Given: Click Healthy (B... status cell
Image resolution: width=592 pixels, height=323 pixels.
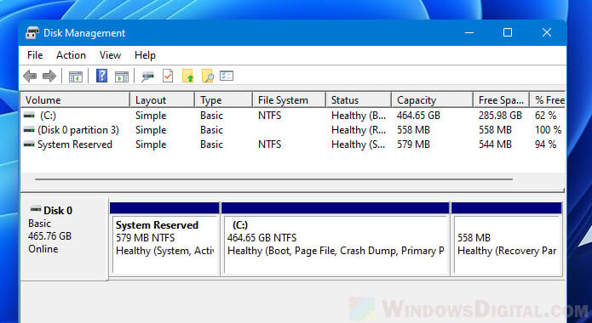Looking at the screenshot, I should [359, 116].
